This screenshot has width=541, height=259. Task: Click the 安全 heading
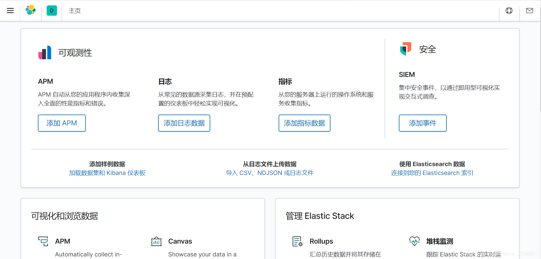(428, 49)
